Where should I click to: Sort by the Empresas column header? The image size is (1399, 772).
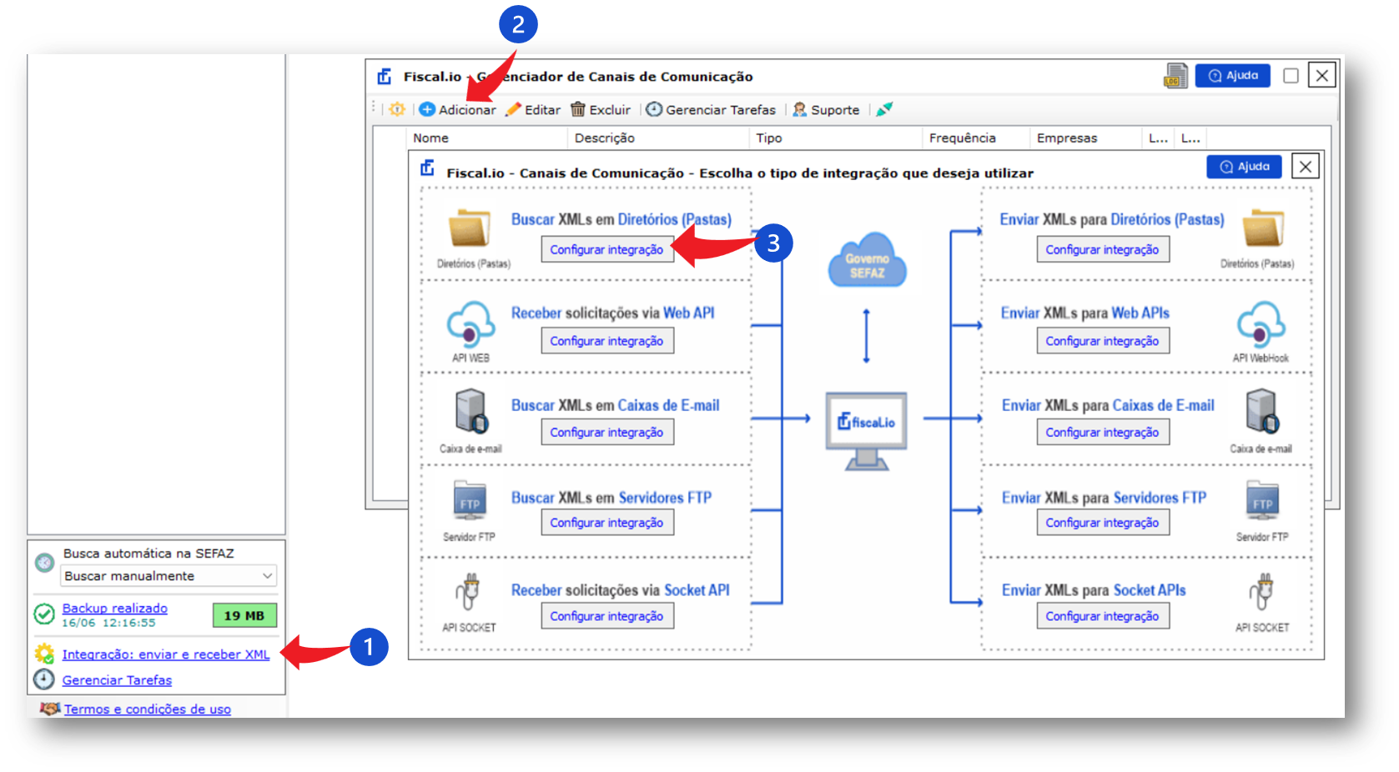(x=1085, y=138)
